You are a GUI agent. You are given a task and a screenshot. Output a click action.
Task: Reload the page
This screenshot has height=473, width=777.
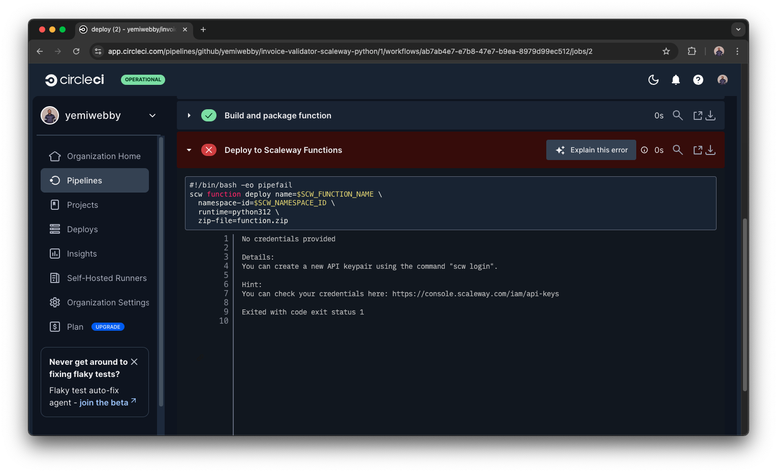[x=76, y=51]
